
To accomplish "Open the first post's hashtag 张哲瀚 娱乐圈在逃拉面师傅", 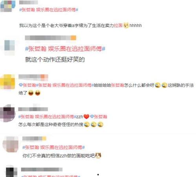I will [x=49, y=10].
